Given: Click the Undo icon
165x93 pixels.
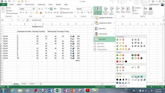Looking at the screenshot, I should 9,2.
